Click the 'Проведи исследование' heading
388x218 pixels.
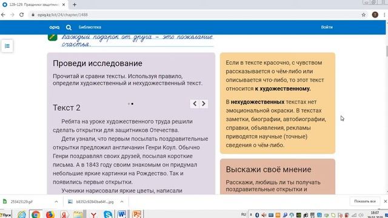(98, 64)
